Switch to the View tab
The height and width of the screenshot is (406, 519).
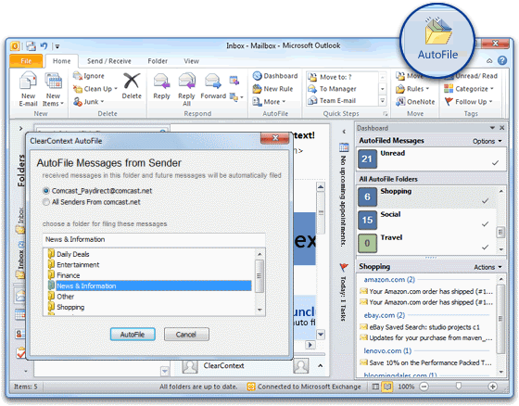(191, 61)
